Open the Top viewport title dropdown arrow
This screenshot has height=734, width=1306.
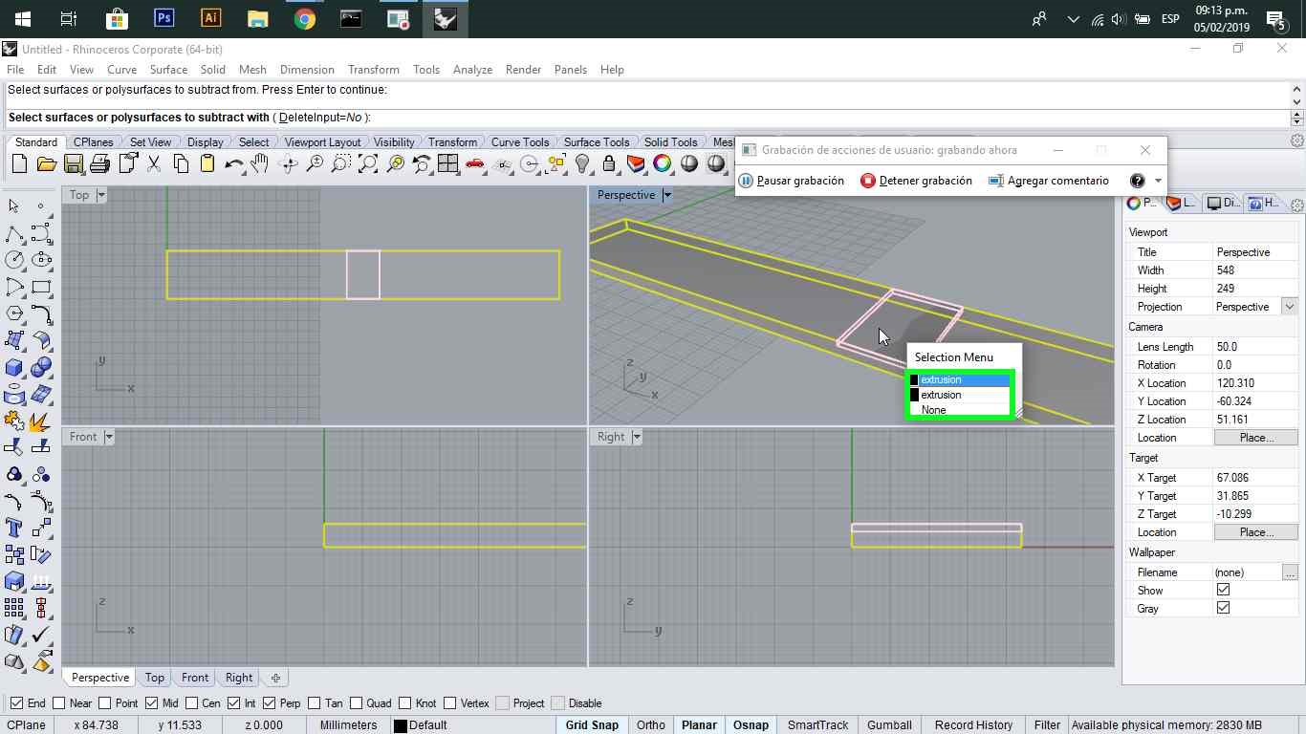pyautogui.click(x=101, y=195)
